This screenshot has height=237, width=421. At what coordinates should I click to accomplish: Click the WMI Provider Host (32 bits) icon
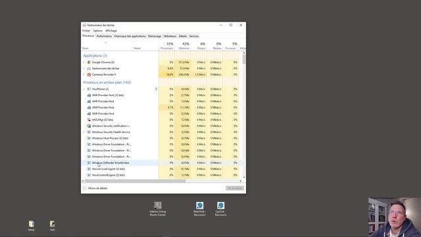pyautogui.click(x=89, y=95)
